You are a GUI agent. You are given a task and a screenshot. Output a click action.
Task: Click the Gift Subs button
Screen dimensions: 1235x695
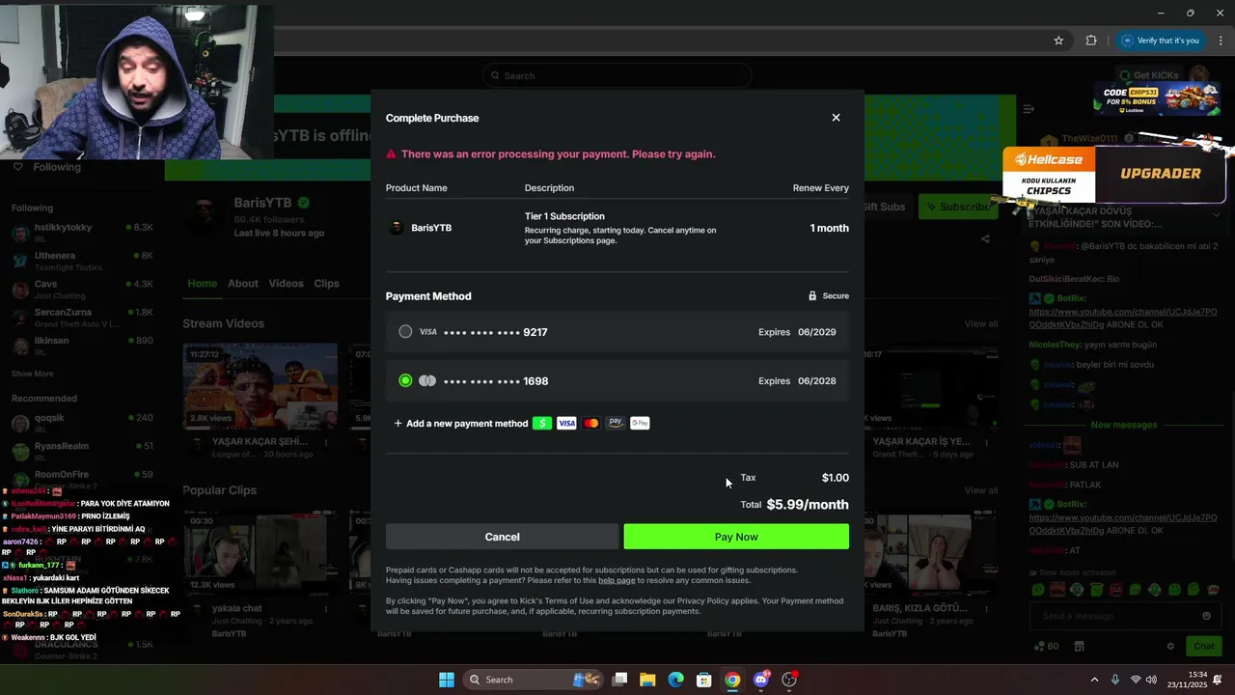click(886, 207)
